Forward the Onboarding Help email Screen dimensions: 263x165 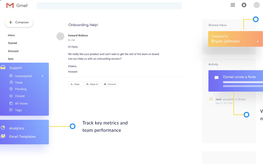coord(110,84)
